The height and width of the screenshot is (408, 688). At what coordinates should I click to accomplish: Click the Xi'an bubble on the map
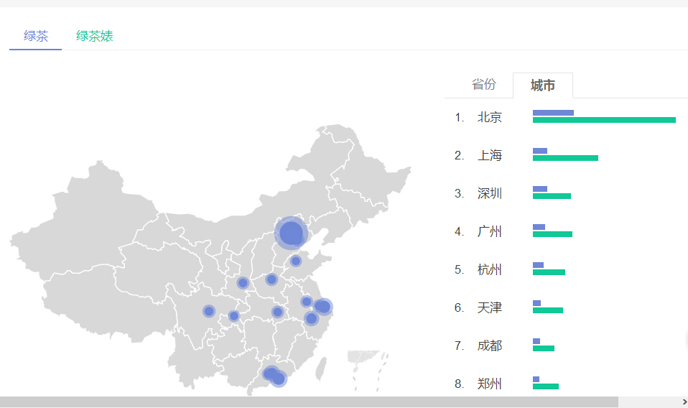click(x=243, y=283)
